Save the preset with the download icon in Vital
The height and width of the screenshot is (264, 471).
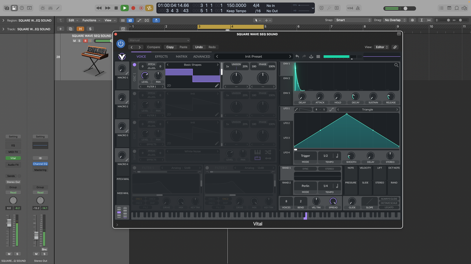click(311, 56)
